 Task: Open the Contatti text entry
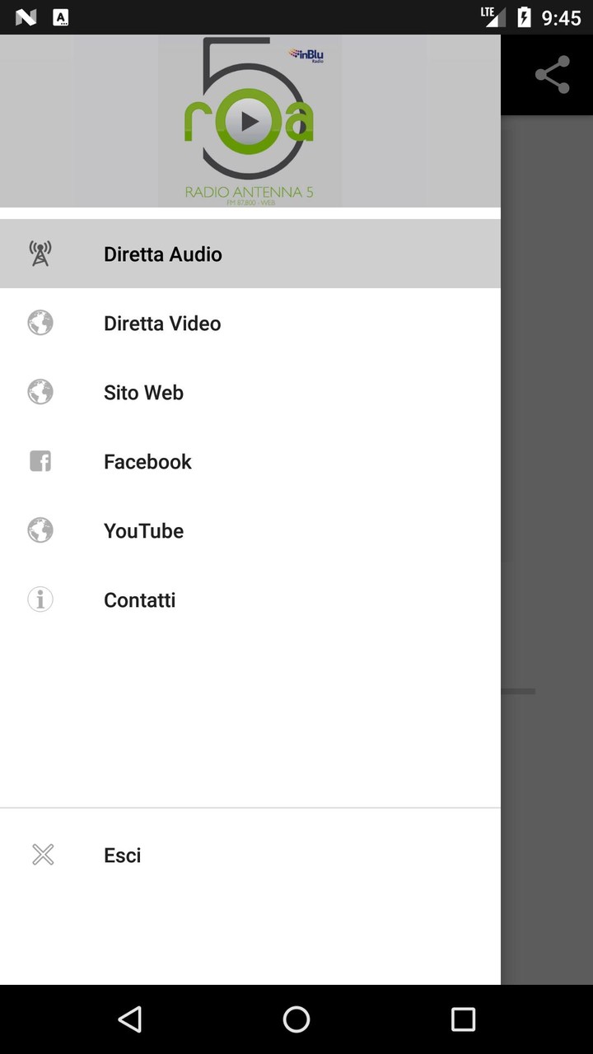point(139,600)
